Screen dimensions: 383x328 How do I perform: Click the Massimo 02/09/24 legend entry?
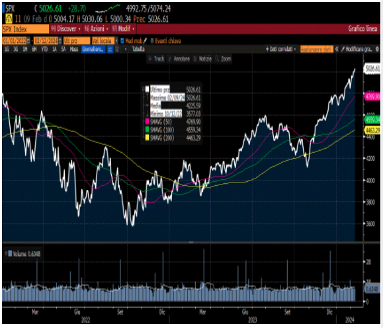click(167, 97)
